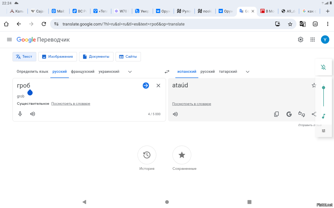Select татарский as target language
Image resolution: width=334 pixels, height=208 pixels.
(x=228, y=71)
